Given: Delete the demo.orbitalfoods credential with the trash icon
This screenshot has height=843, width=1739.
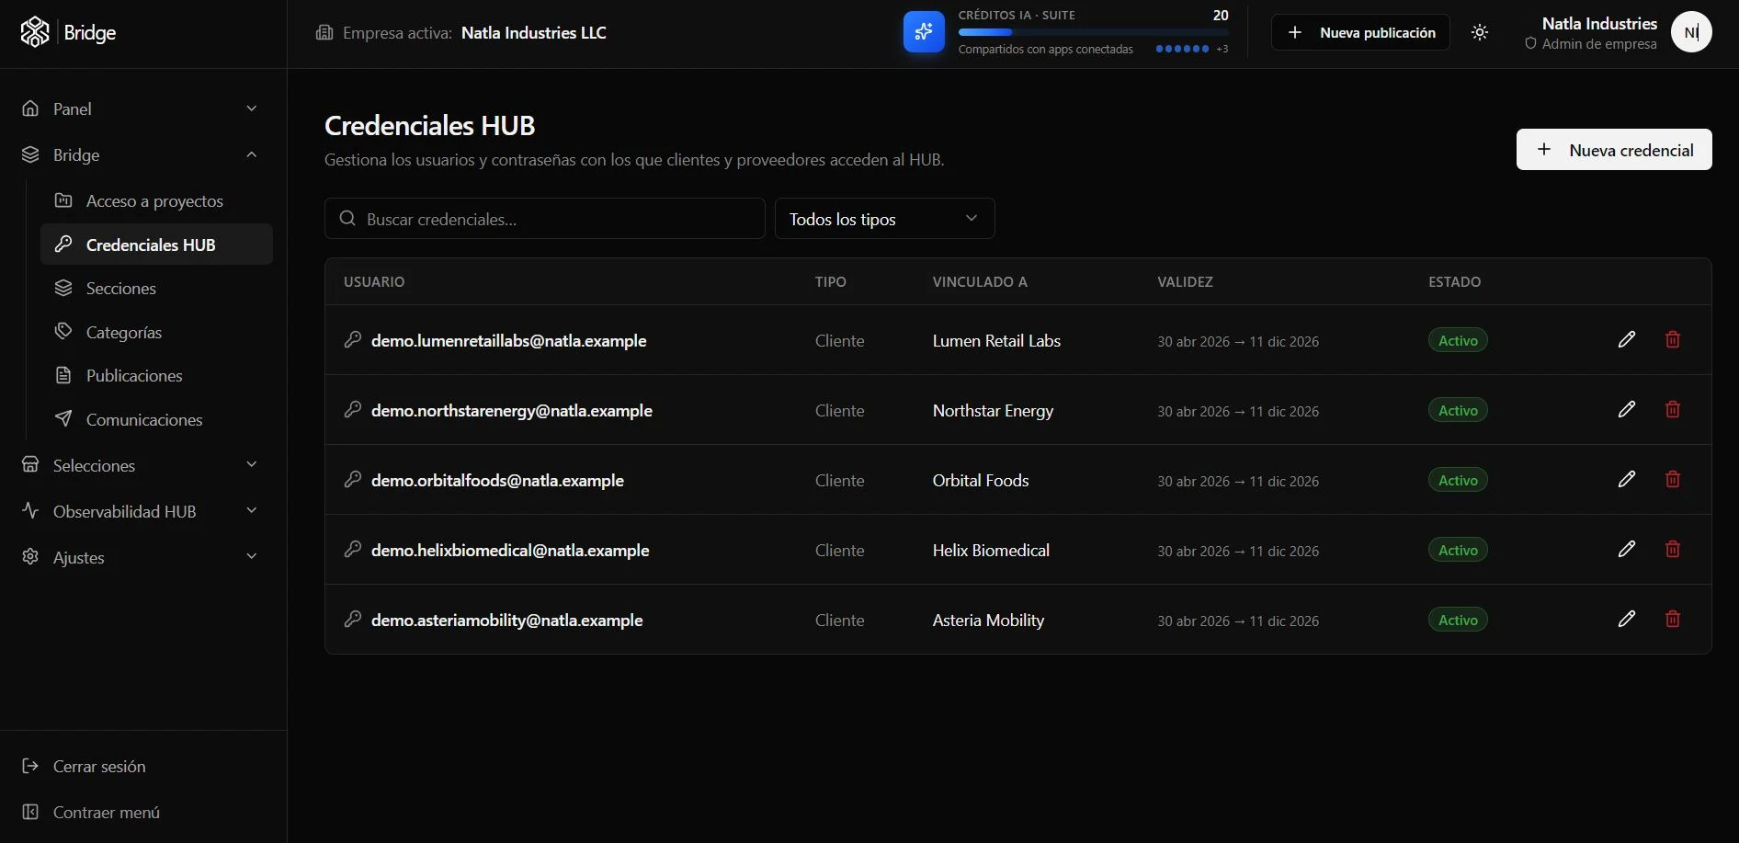Looking at the screenshot, I should (x=1673, y=479).
